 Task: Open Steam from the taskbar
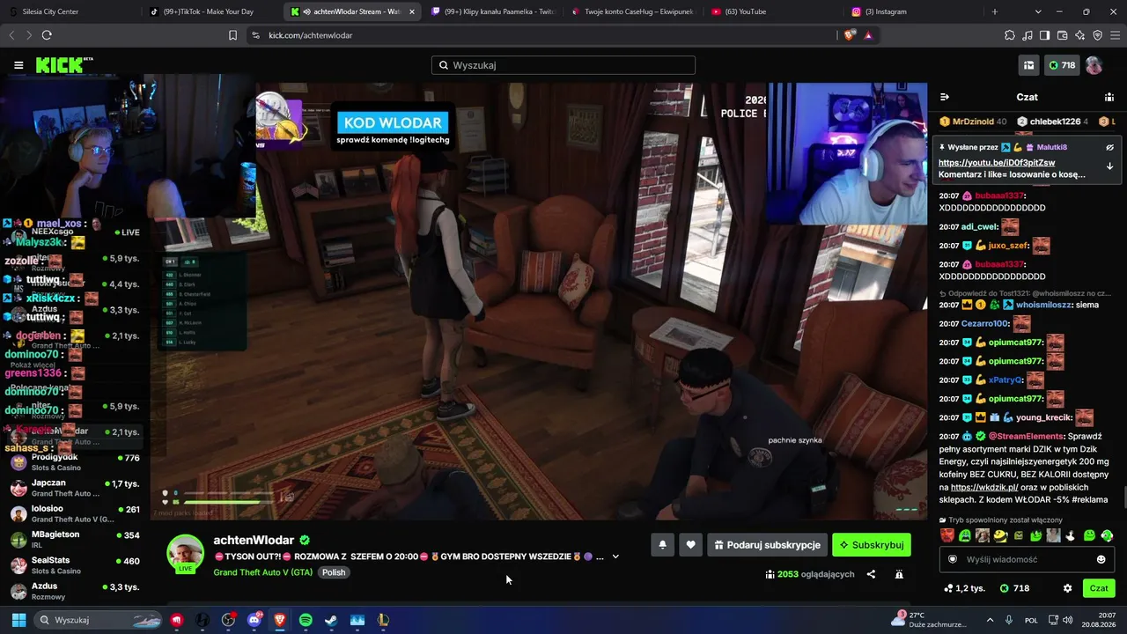coord(331,620)
